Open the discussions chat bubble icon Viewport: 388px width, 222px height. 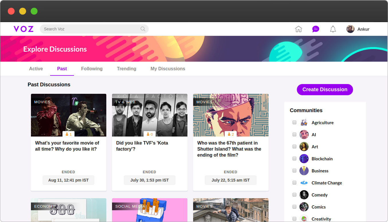(316, 29)
